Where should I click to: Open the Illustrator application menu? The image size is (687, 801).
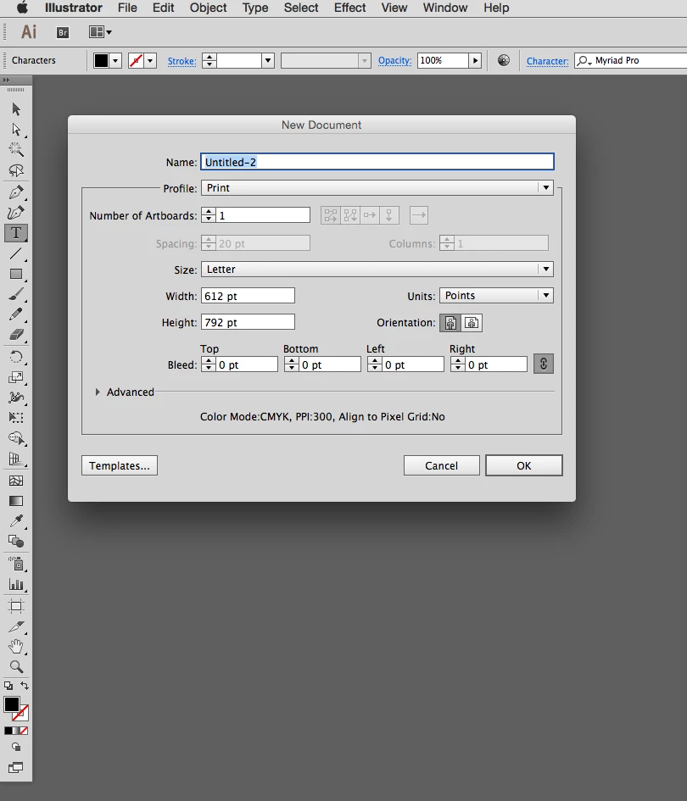pos(73,8)
